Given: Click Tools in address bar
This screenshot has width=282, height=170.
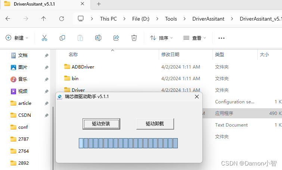Looking at the screenshot, I should click(171, 19).
